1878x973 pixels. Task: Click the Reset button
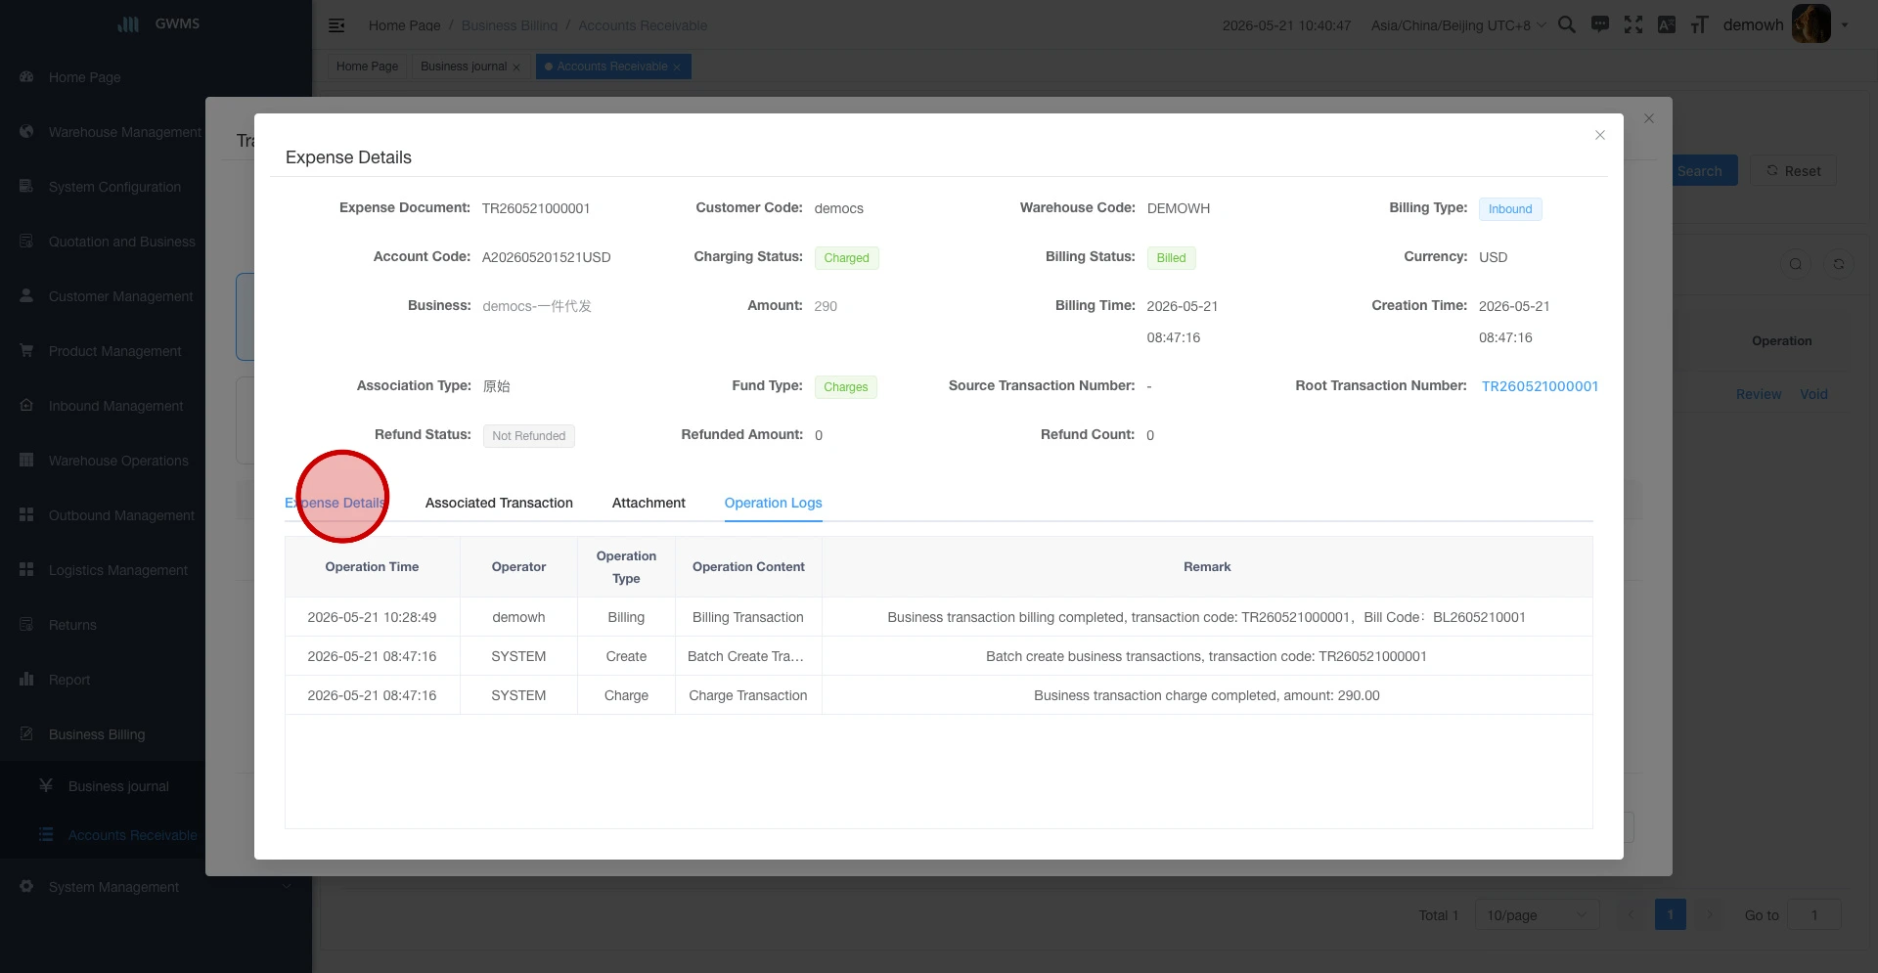pyautogui.click(x=1793, y=171)
